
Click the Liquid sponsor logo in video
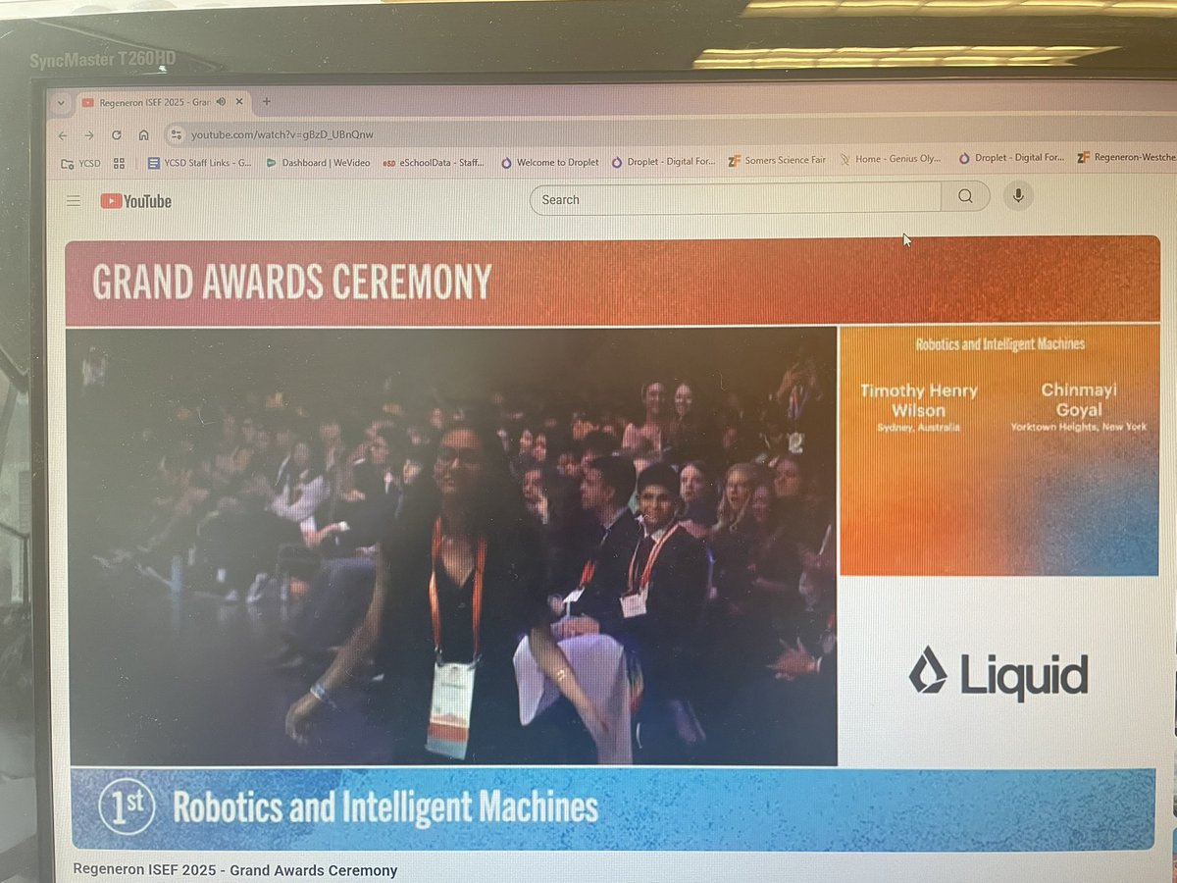click(998, 675)
